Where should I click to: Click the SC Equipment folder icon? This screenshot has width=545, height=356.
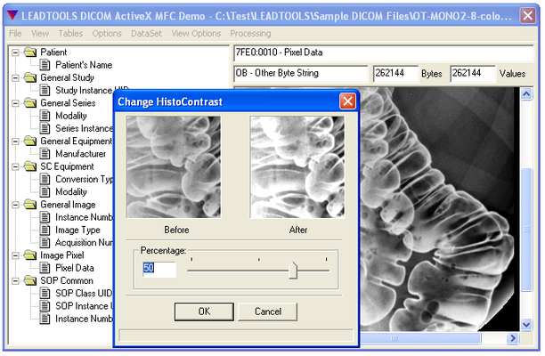pyautogui.click(x=30, y=166)
